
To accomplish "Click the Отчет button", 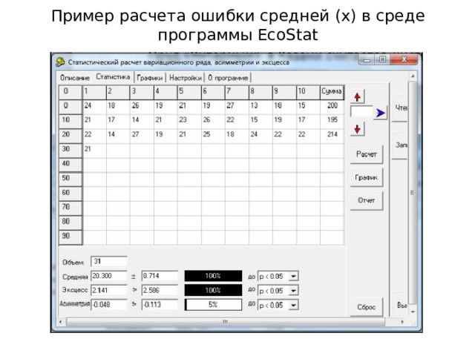I will 367,200.
